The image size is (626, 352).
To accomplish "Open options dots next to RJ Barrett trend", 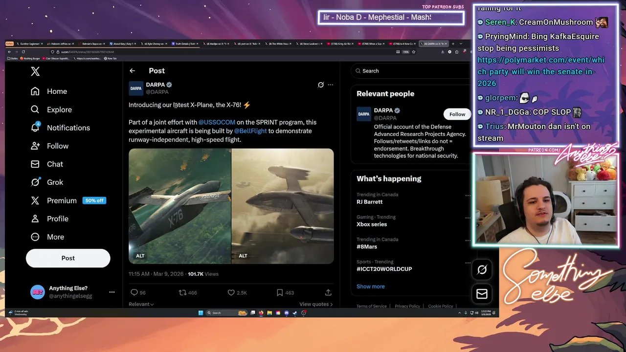I will click(468, 195).
